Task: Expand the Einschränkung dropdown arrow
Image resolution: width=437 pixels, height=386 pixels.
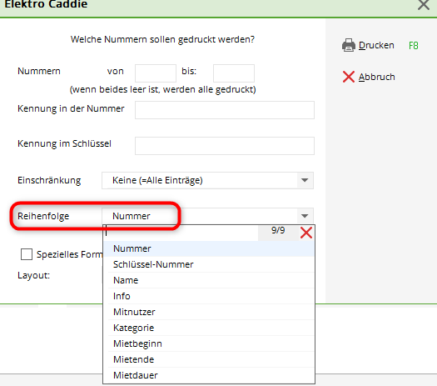Action: (x=305, y=180)
